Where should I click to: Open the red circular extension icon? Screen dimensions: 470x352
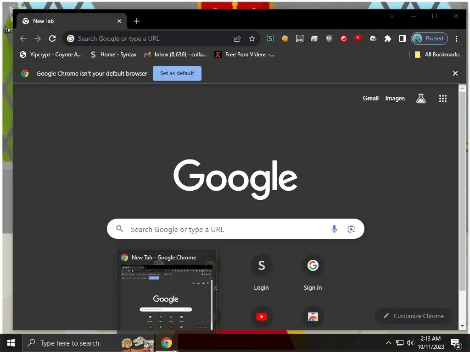[344, 38]
